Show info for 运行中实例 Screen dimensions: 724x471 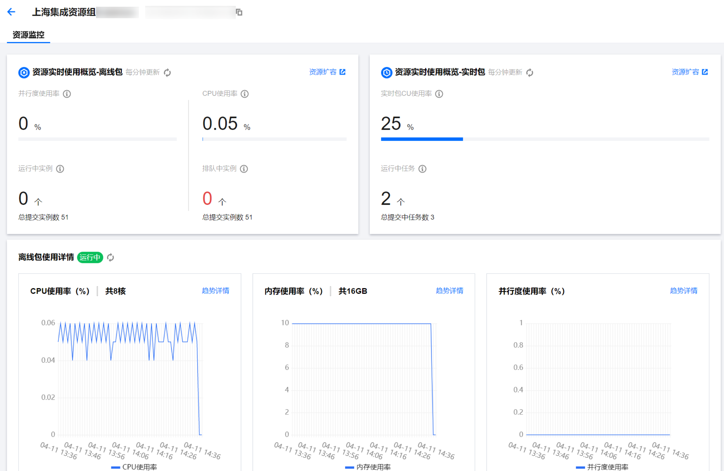pos(60,169)
